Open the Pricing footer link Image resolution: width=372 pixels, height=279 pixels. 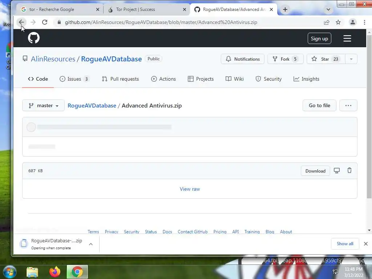click(x=220, y=231)
